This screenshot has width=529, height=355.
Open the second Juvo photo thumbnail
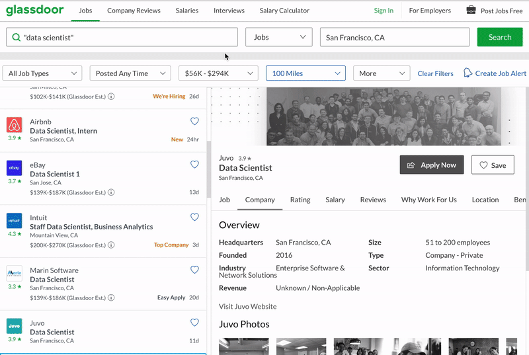pyautogui.click(x=301, y=346)
